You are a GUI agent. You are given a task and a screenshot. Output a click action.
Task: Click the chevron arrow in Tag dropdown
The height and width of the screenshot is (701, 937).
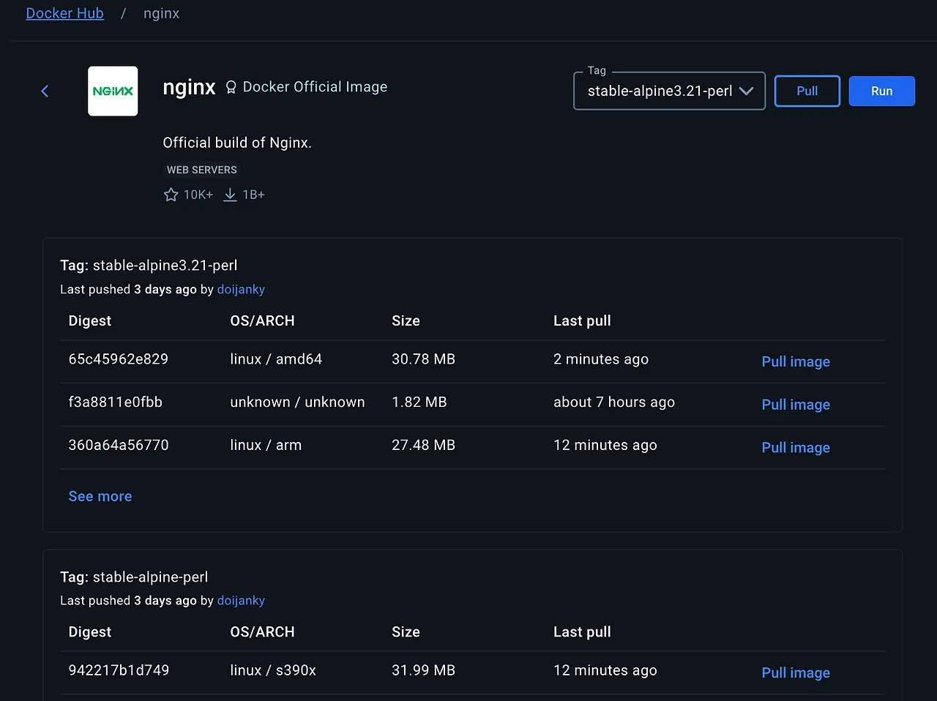[x=746, y=91]
